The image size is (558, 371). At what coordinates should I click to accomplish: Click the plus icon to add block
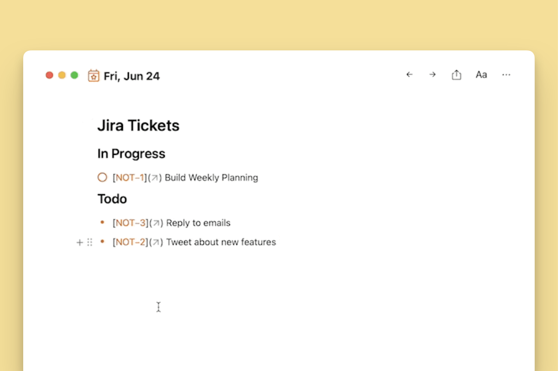80,242
